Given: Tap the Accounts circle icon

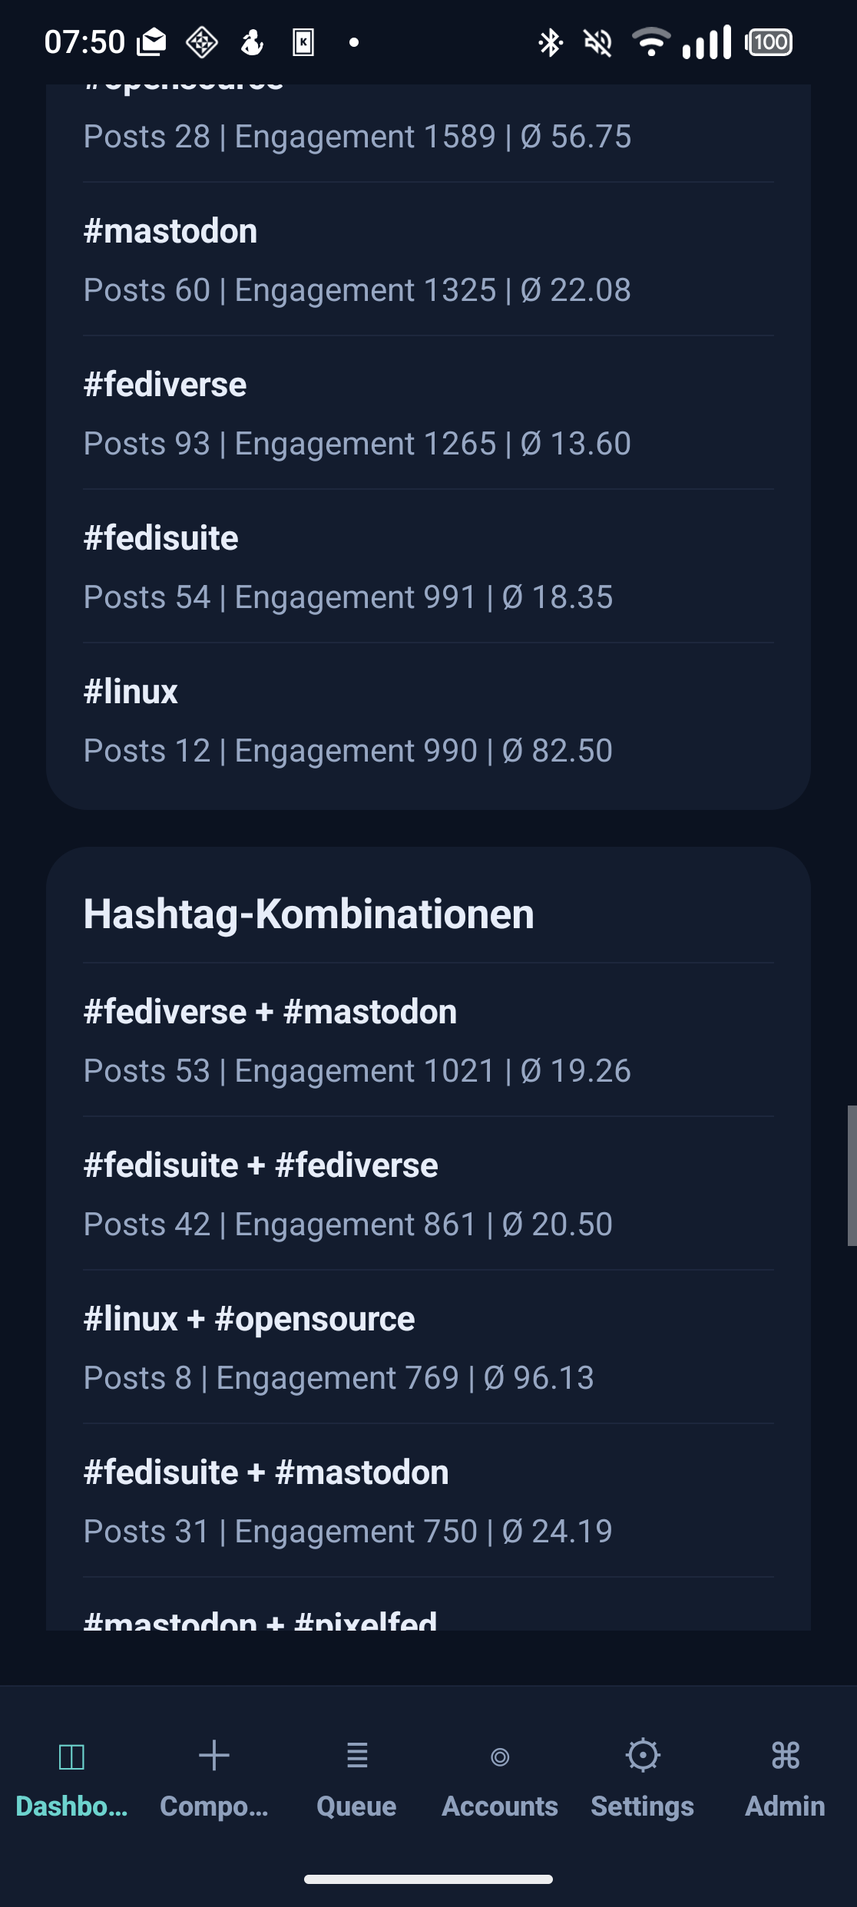Looking at the screenshot, I should click(x=500, y=1757).
